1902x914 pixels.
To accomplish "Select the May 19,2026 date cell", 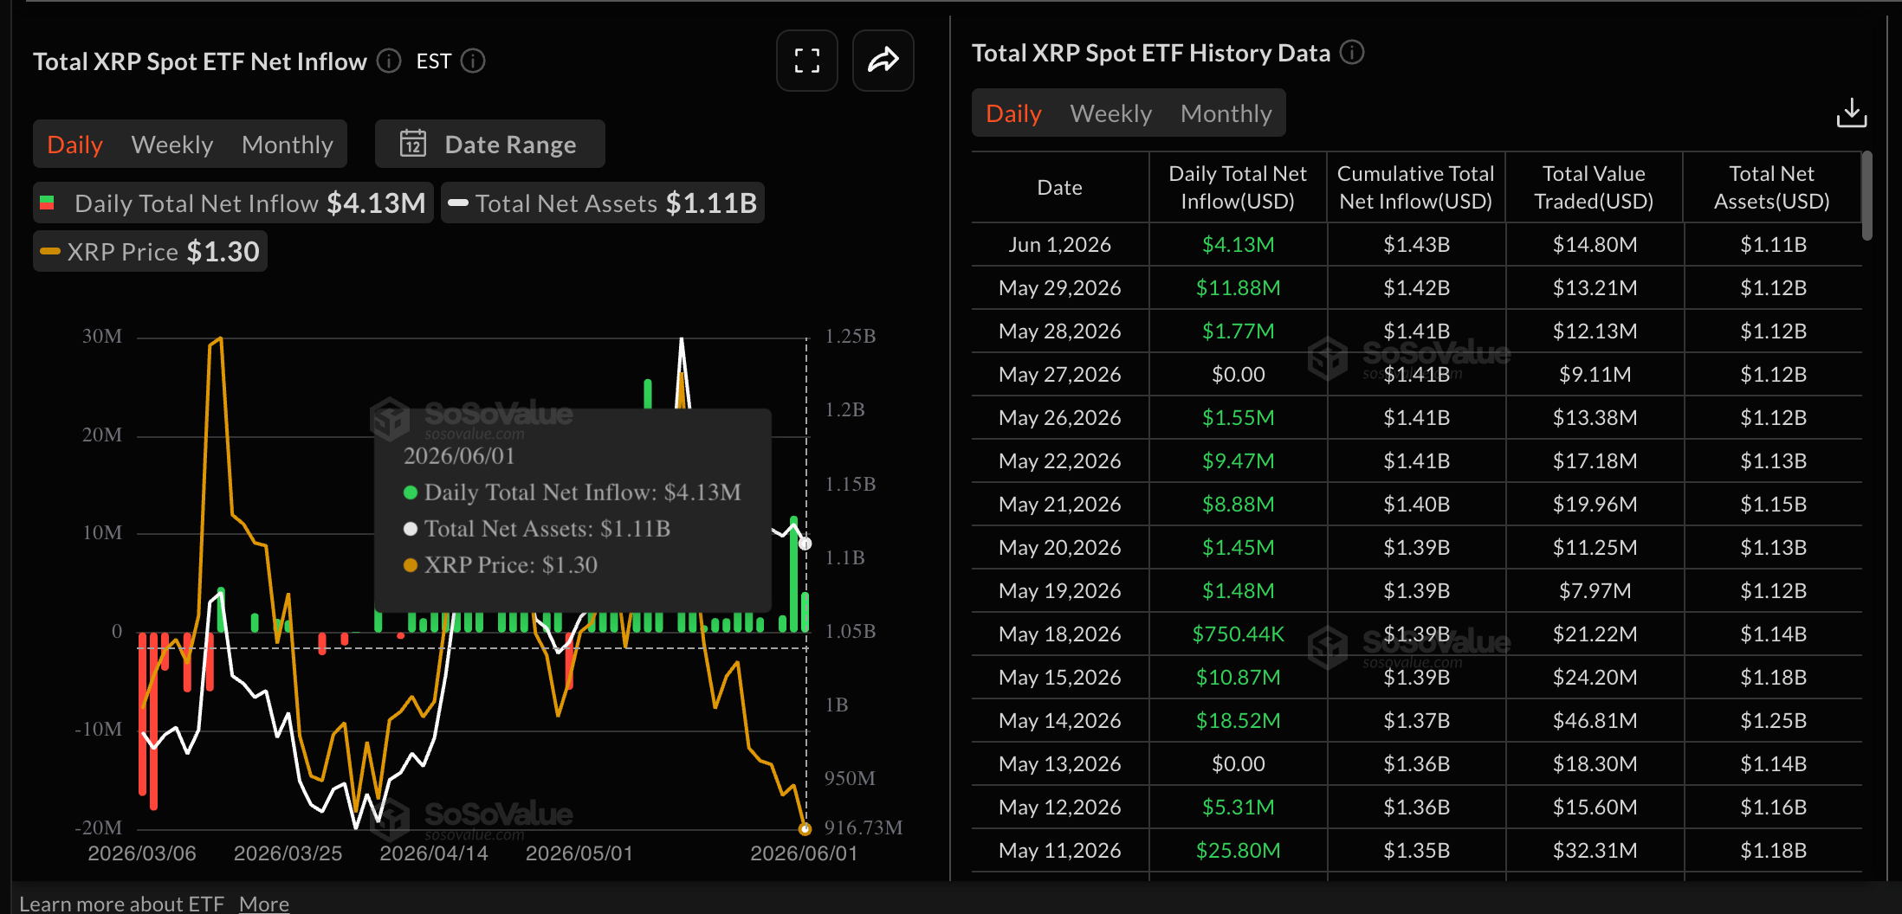I will [x=1060, y=591].
